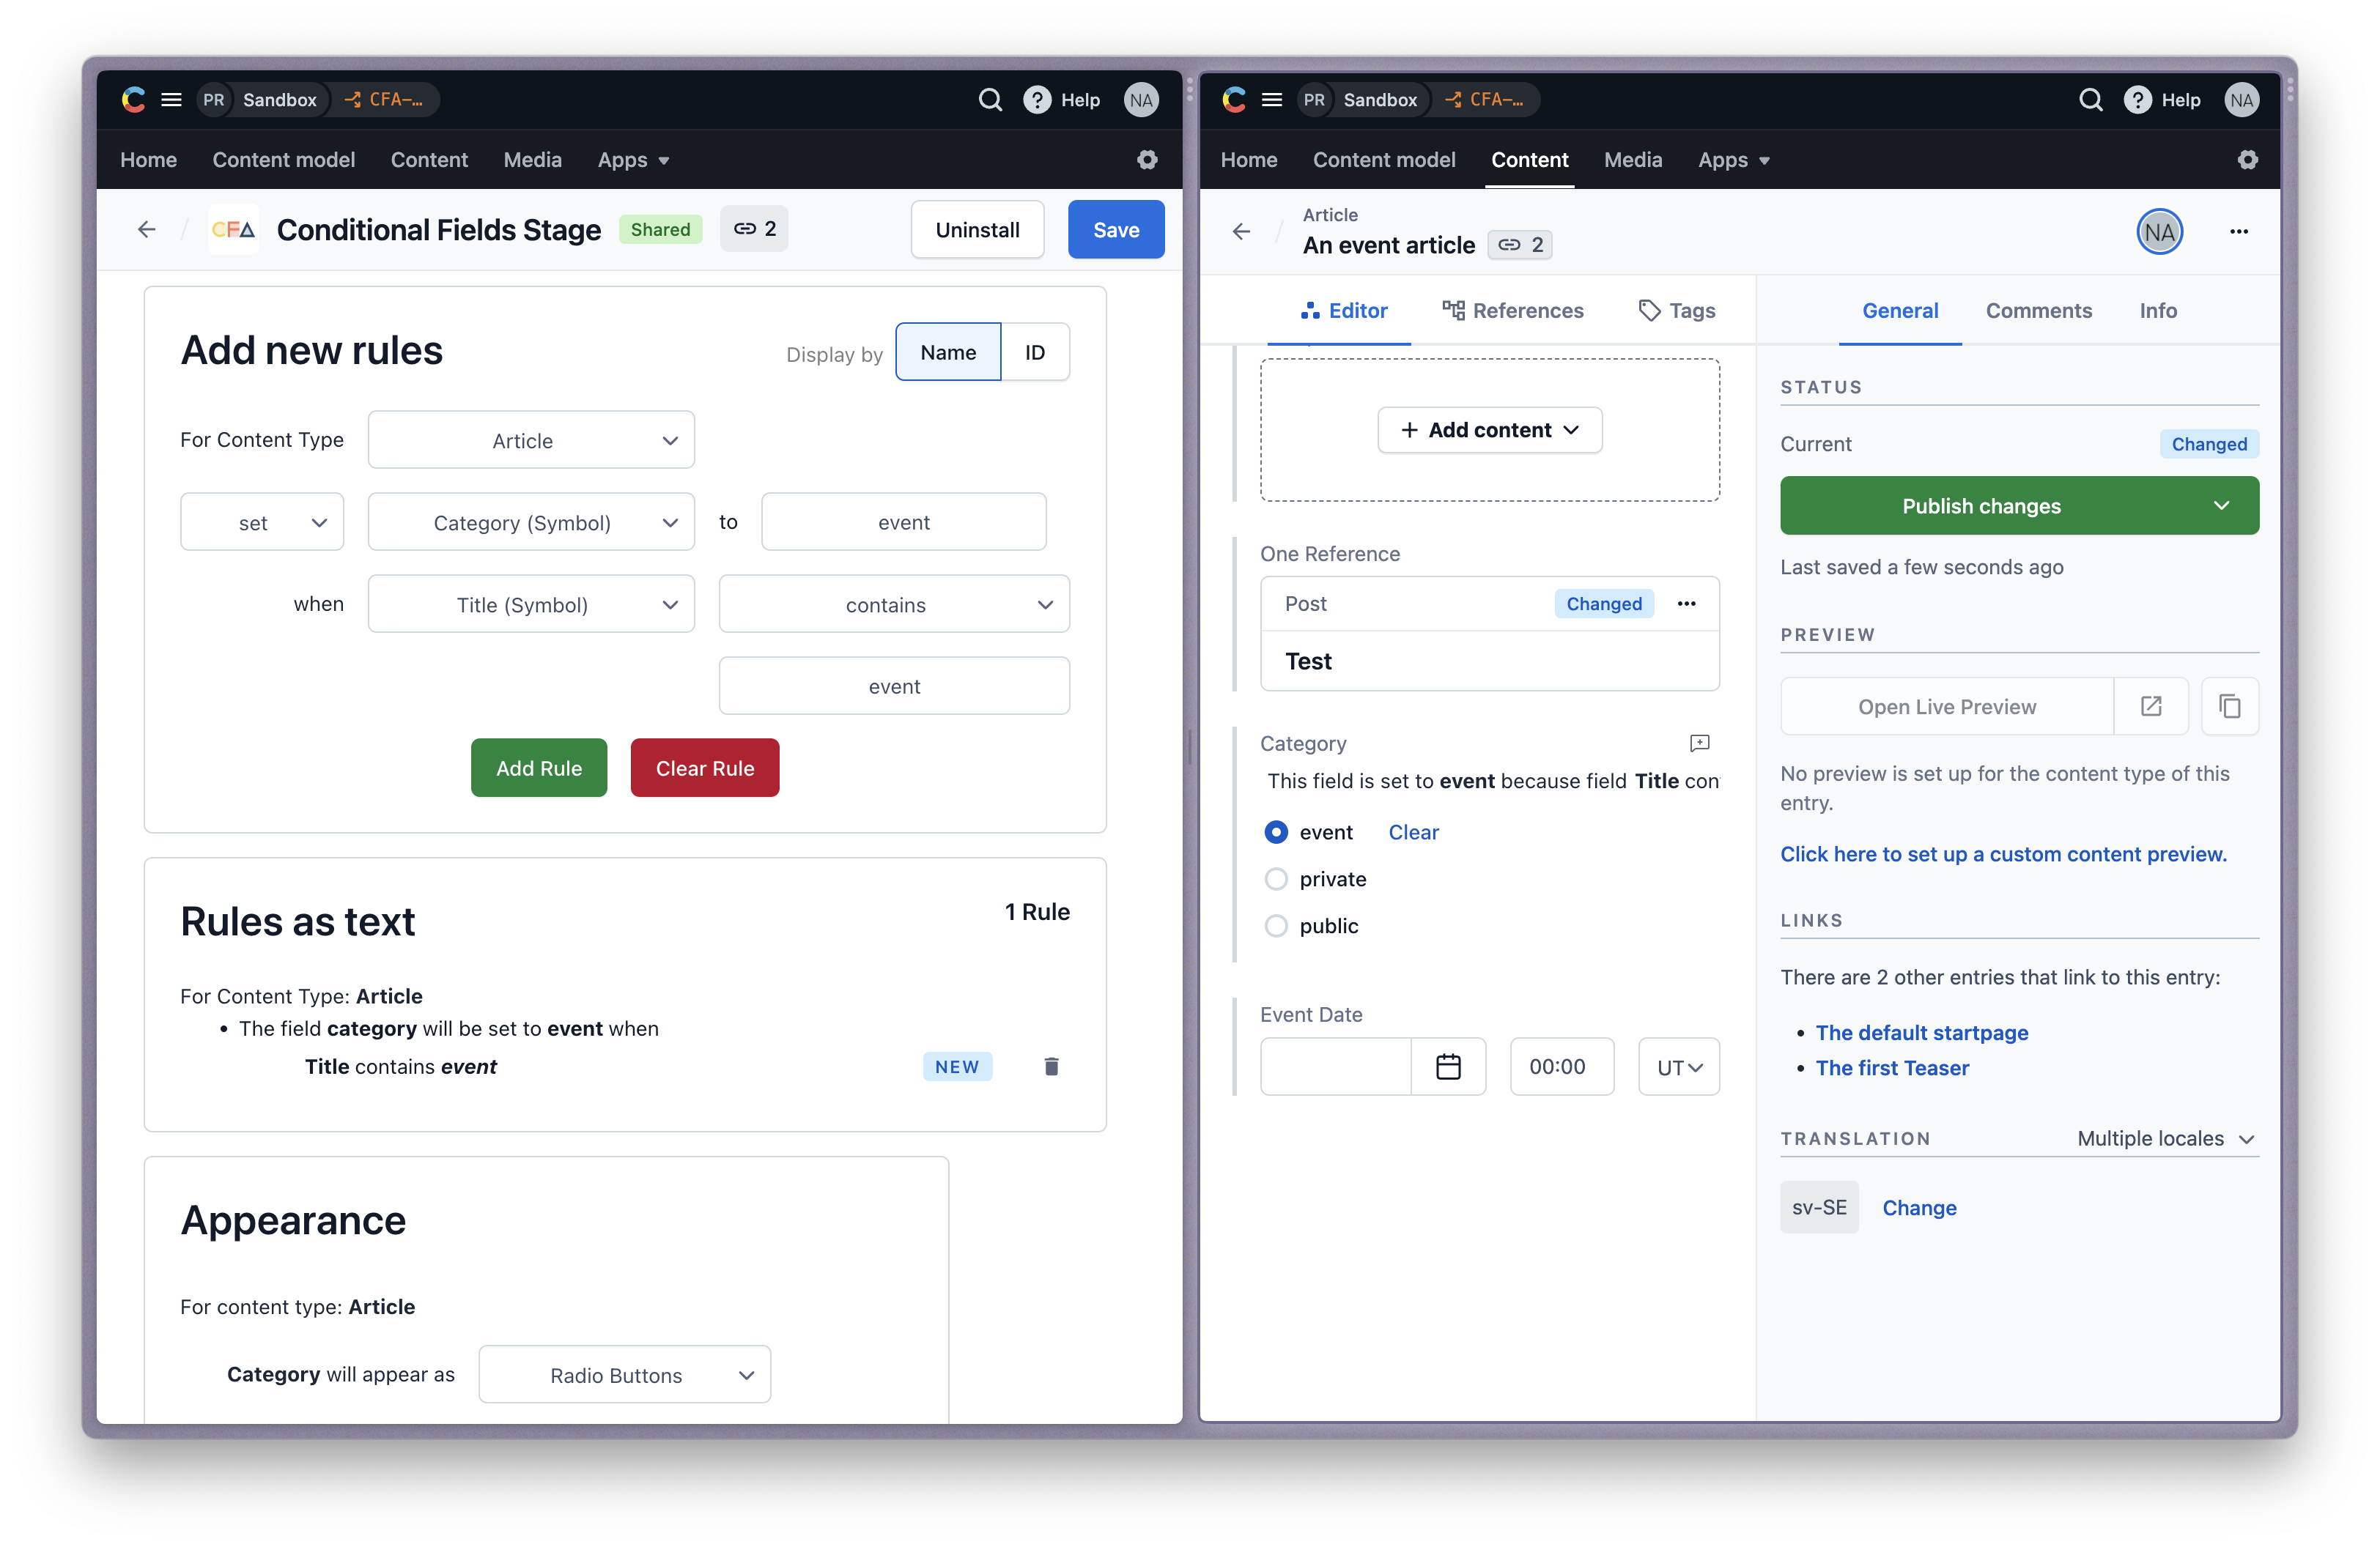
Task: Click the search icon in right window
Action: (x=2090, y=100)
